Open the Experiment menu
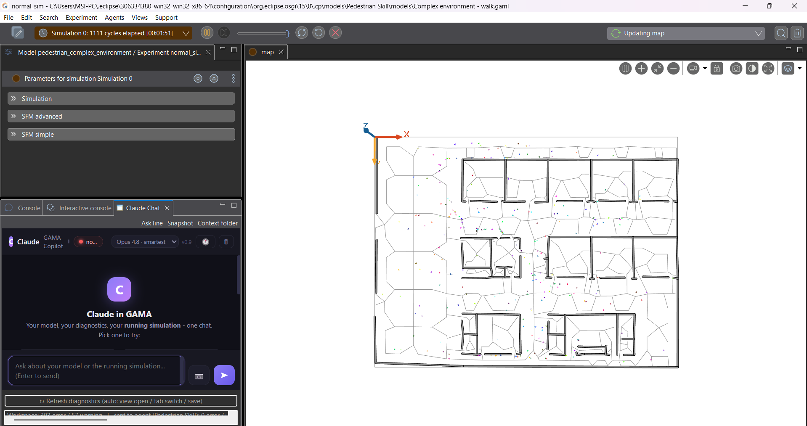807x426 pixels. click(x=81, y=18)
